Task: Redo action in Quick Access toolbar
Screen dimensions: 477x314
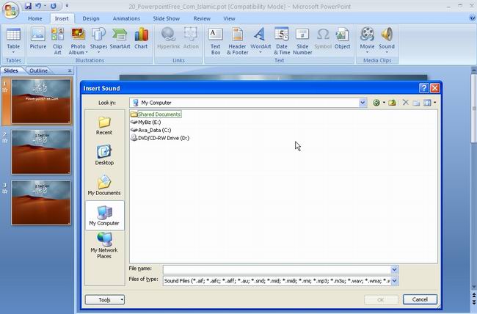Action: click(x=54, y=6)
